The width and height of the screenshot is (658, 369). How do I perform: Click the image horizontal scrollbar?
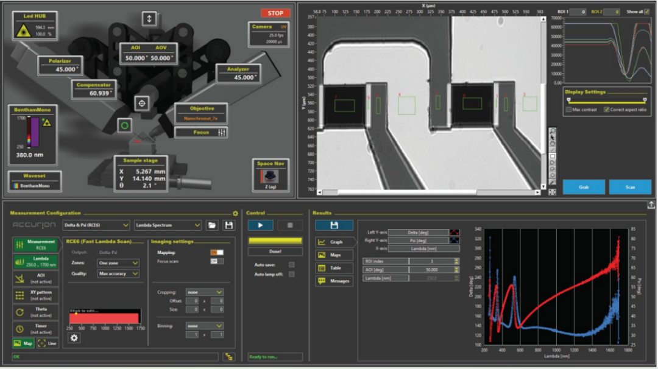coord(428,192)
